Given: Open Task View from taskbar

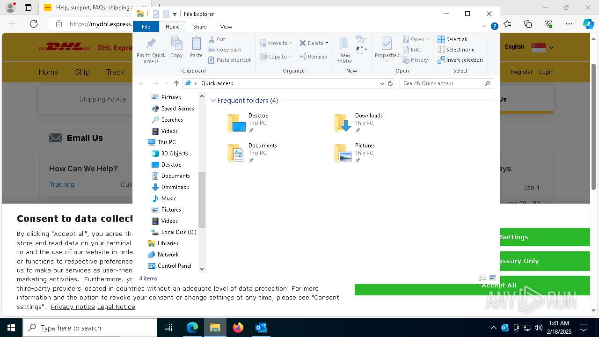Looking at the screenshot, I should click(168, 328).
